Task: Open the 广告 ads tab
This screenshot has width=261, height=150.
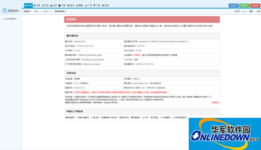Action: coord(88,6)
